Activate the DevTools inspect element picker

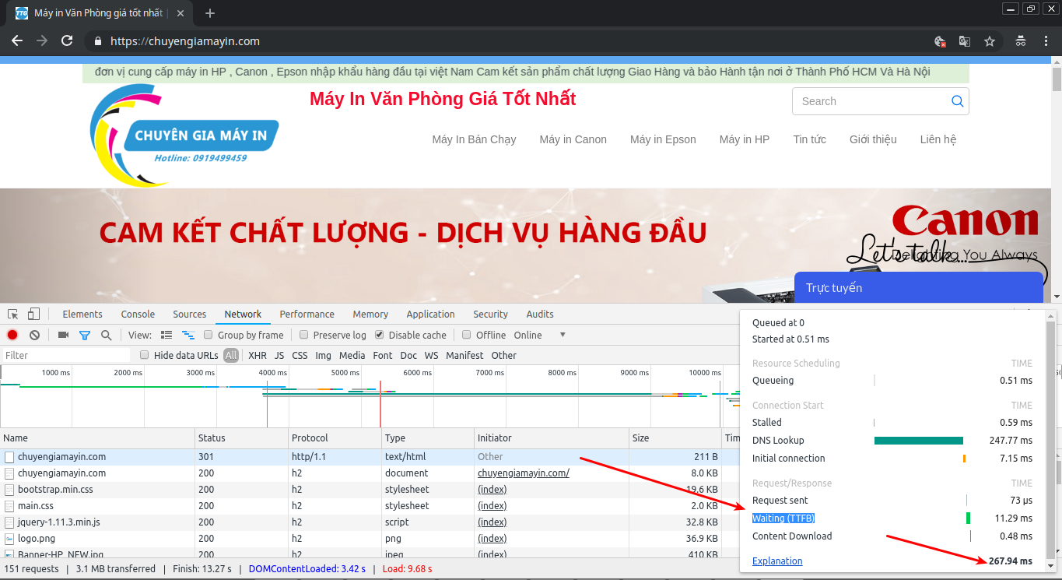(x=13, y=315)
